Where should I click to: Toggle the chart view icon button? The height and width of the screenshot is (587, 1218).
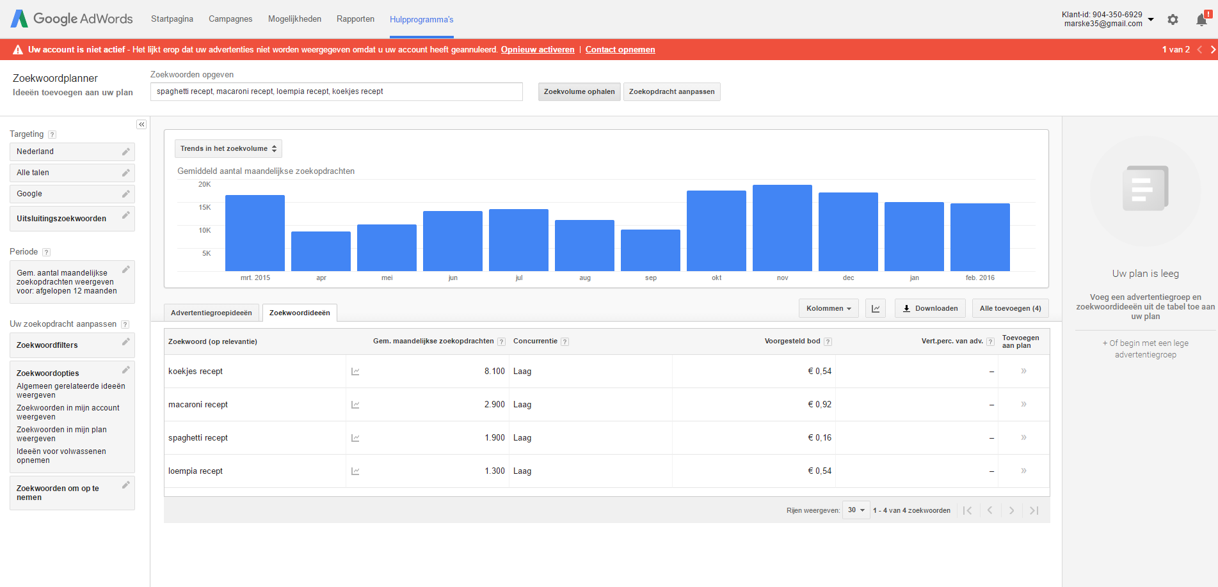click(x=876, y=308)
